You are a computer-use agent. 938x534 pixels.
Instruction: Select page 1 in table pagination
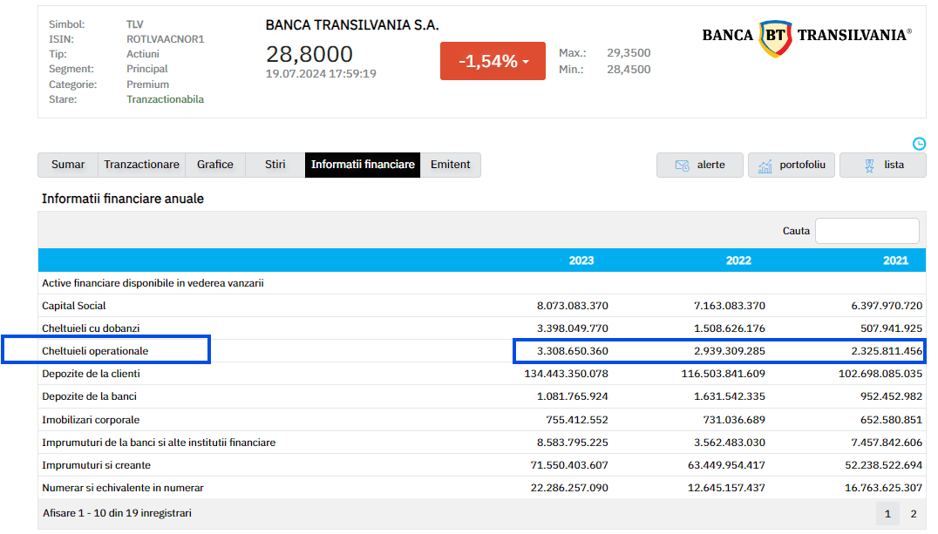887,514
